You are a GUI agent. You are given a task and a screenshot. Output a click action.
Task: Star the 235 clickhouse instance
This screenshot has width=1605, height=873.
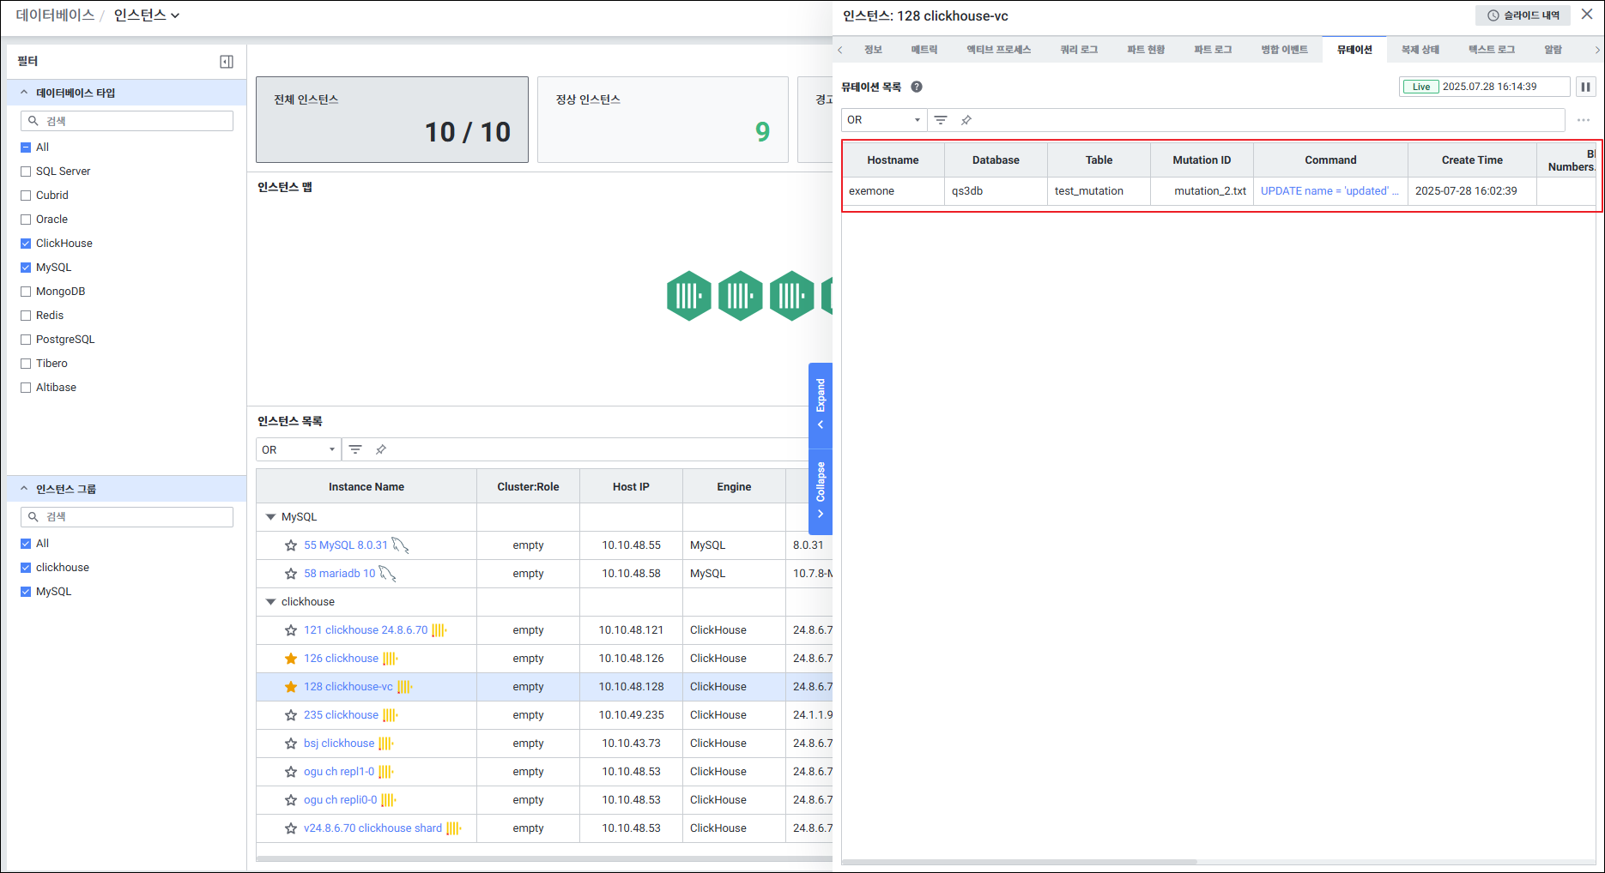(291, 715)
